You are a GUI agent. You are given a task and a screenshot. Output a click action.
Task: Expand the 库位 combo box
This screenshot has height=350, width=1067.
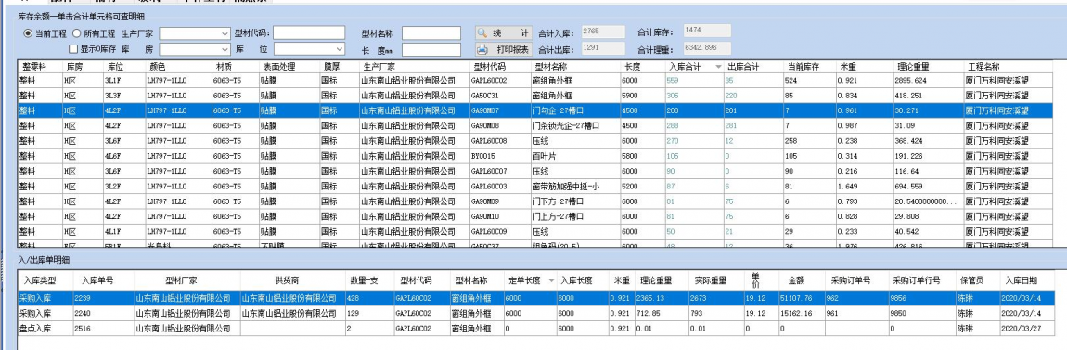(x=310, y=49)
